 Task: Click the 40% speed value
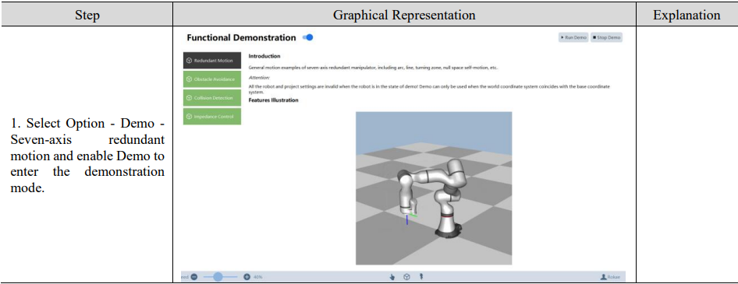click(x=258, y=277)
